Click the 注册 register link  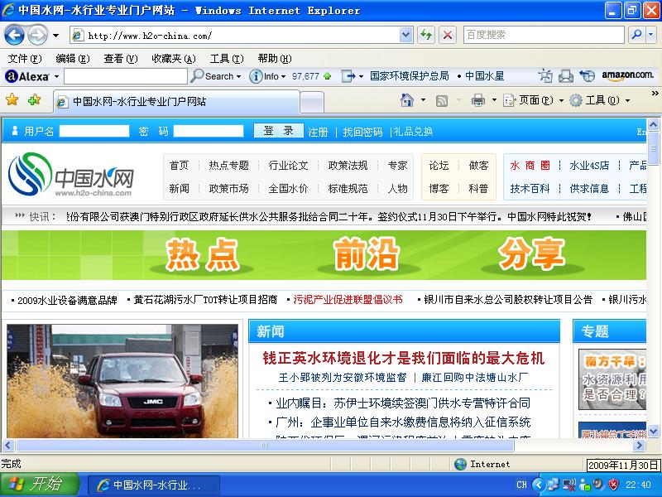pyautogui.click(x=318, y=132)
